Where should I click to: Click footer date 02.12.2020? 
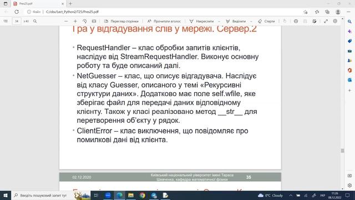coord(82,177)
